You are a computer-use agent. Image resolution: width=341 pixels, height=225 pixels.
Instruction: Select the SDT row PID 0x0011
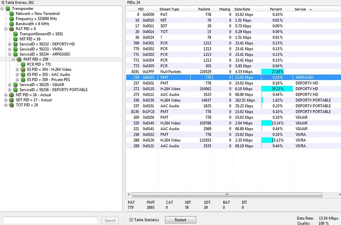coord(234,26)
